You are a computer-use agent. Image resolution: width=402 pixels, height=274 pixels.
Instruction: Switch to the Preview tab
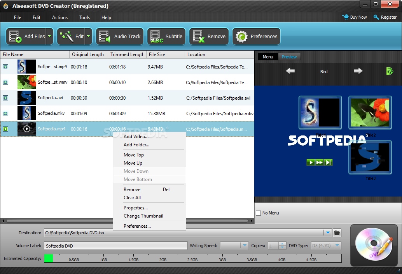[x=289, y=57]
